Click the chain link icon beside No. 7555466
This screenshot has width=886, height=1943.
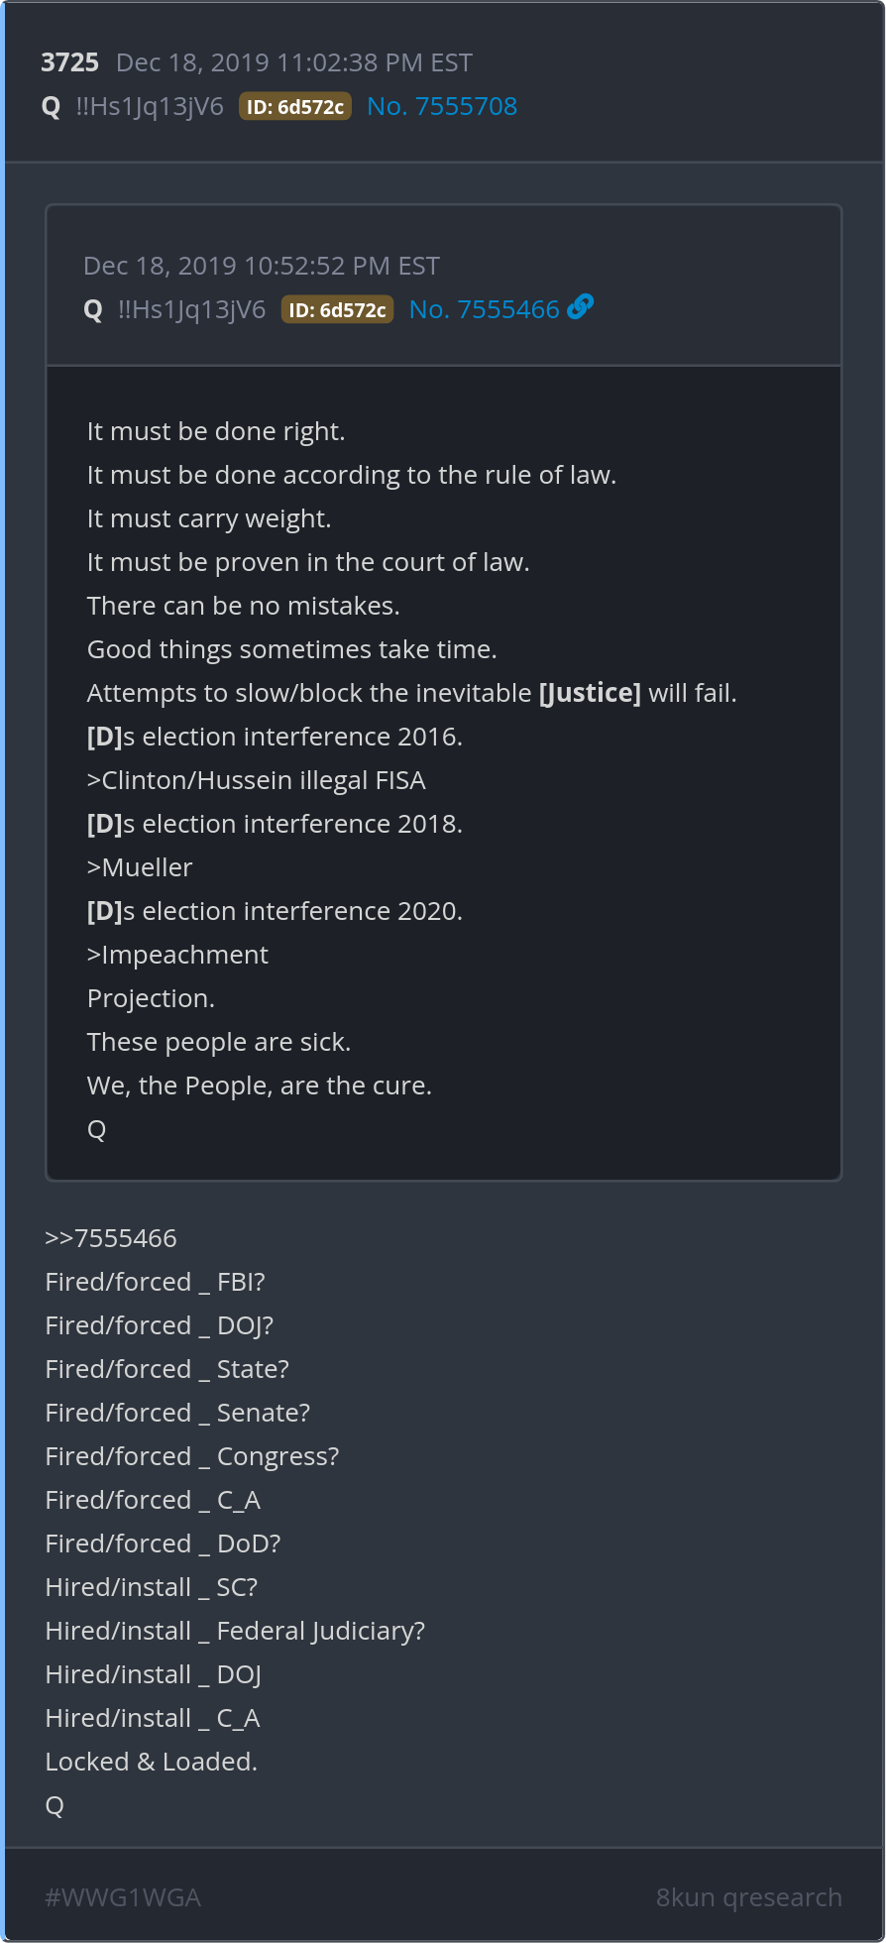581,307
